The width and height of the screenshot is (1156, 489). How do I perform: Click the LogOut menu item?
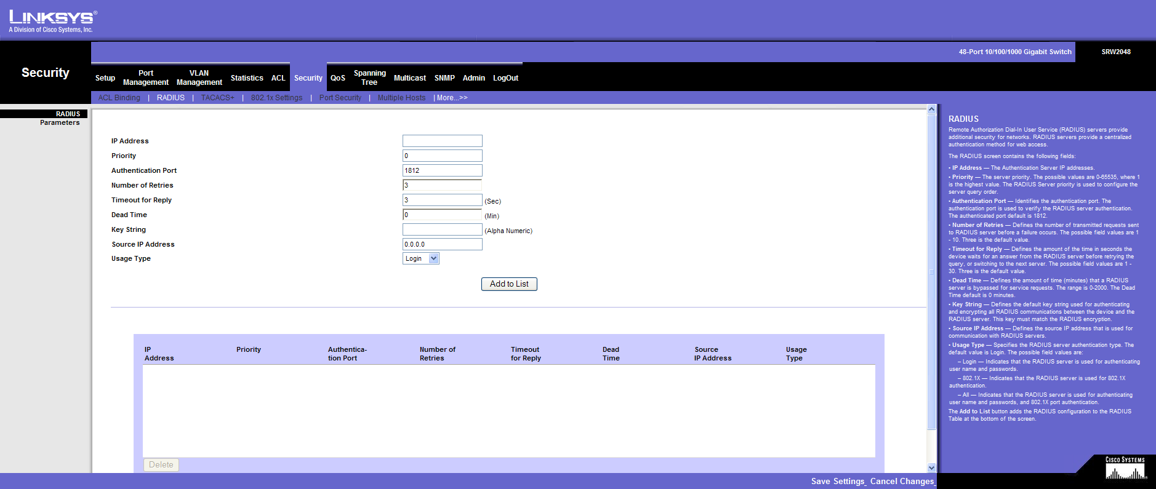[505, 78]
